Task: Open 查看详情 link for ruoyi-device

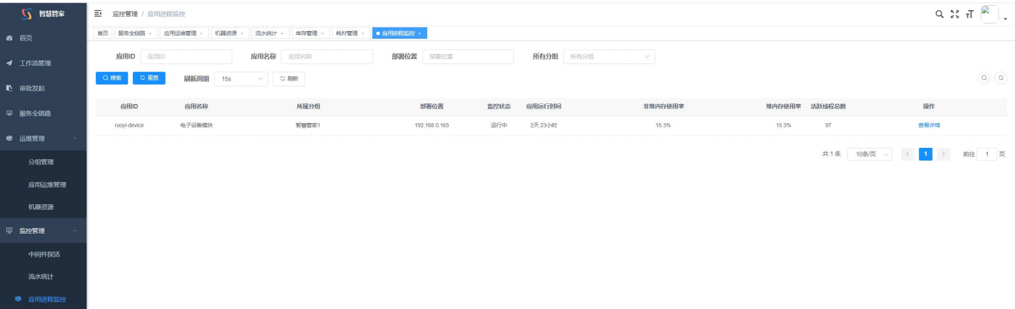Action: (929, 126)
